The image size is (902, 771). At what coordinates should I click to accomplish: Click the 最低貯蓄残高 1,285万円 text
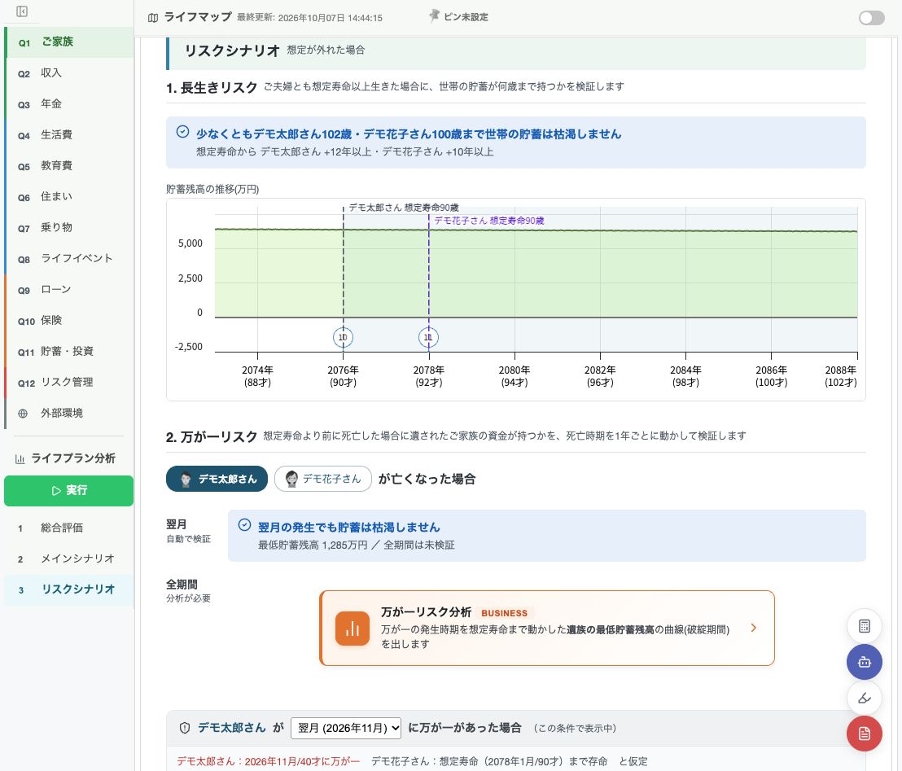click(313, 545)
